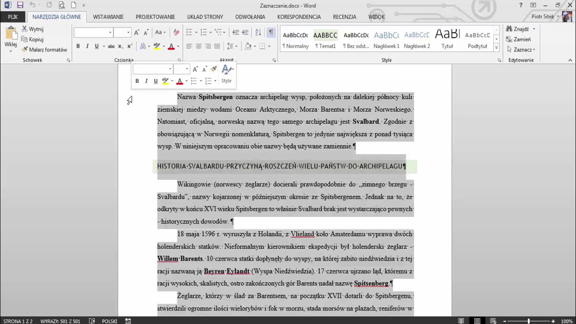The image size is (576, 324).
Task: Decrease font size in the ribbon Czcionka group
Action: click(x=146, y=32)
